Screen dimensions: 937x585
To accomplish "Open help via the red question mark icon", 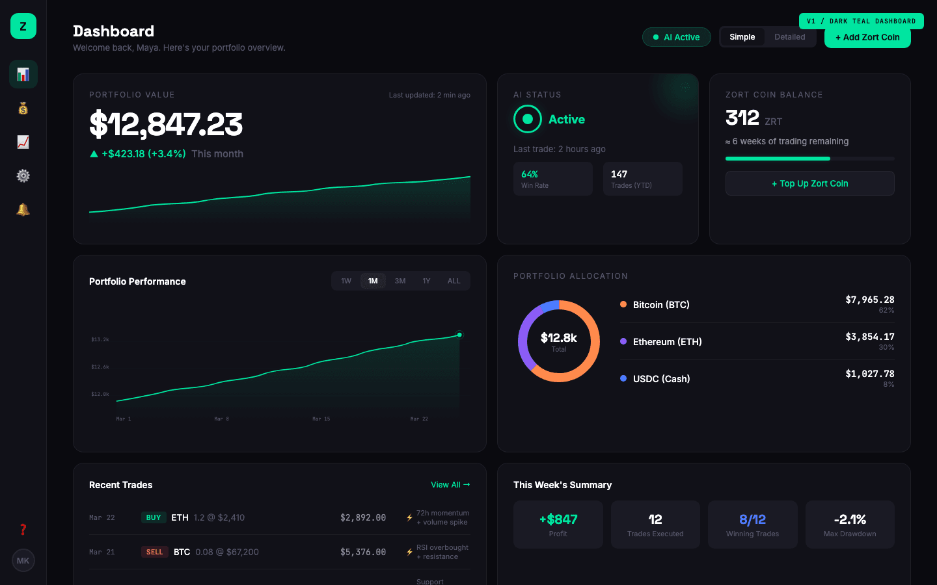I will (x=23, y=530).
